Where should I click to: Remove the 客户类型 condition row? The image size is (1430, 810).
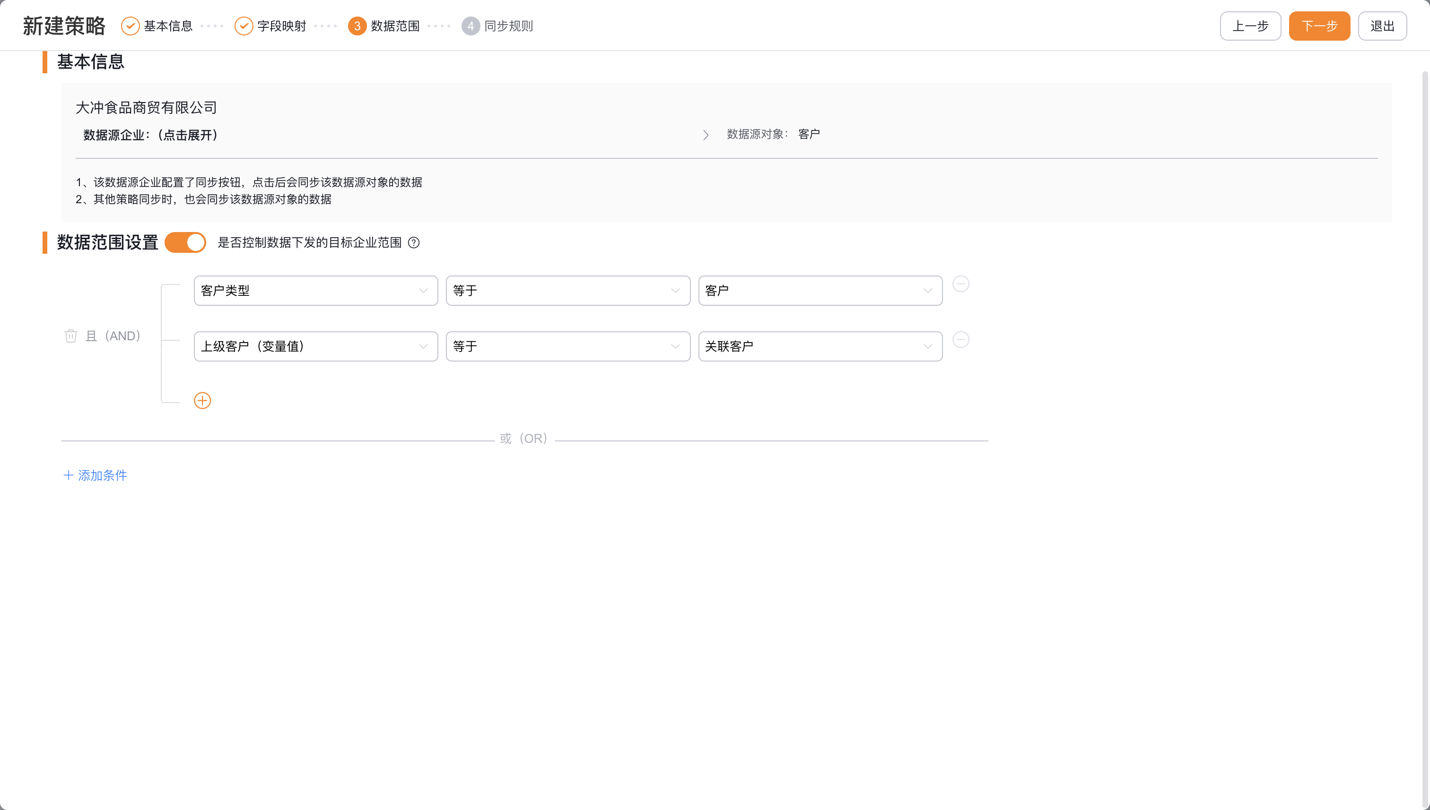point(961,284)
